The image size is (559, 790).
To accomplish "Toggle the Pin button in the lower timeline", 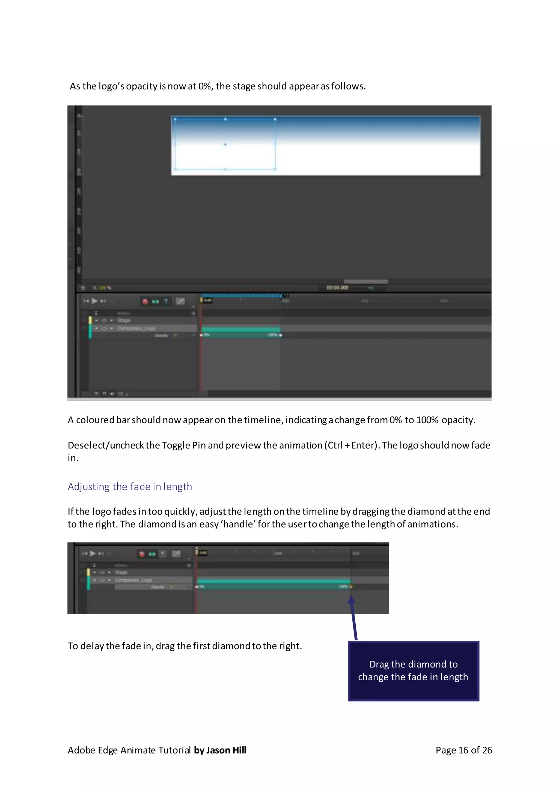I will coord(163,554).
